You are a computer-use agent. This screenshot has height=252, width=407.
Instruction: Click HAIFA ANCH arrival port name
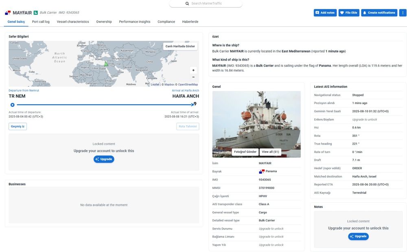coord(186,96)
